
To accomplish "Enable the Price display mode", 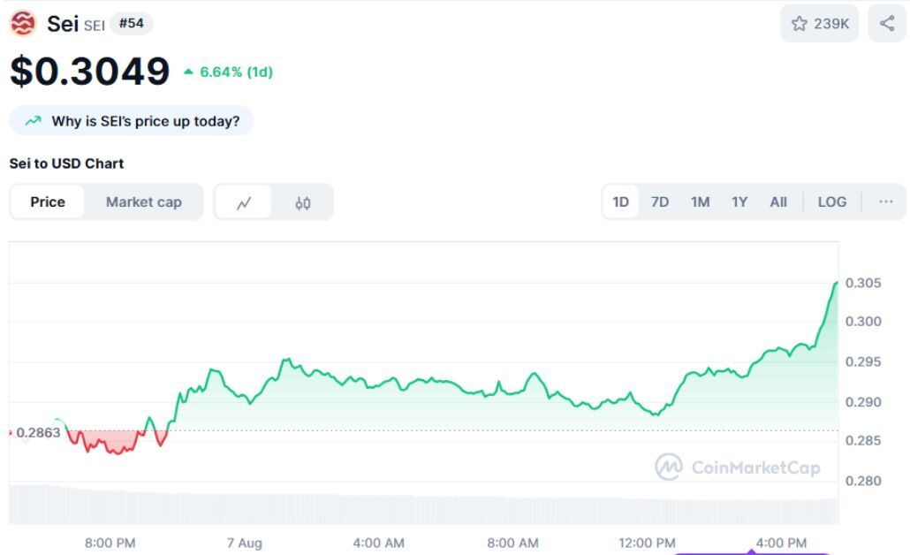I will (47, 201).
